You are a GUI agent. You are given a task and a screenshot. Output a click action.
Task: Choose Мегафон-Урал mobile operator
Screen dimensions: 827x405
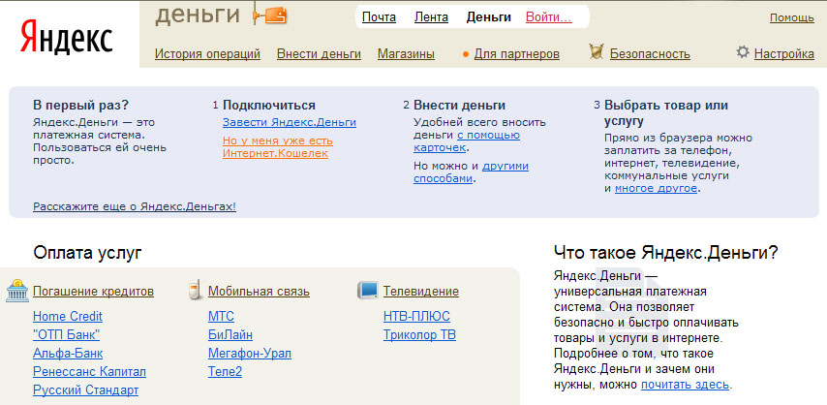coord(250,354)
